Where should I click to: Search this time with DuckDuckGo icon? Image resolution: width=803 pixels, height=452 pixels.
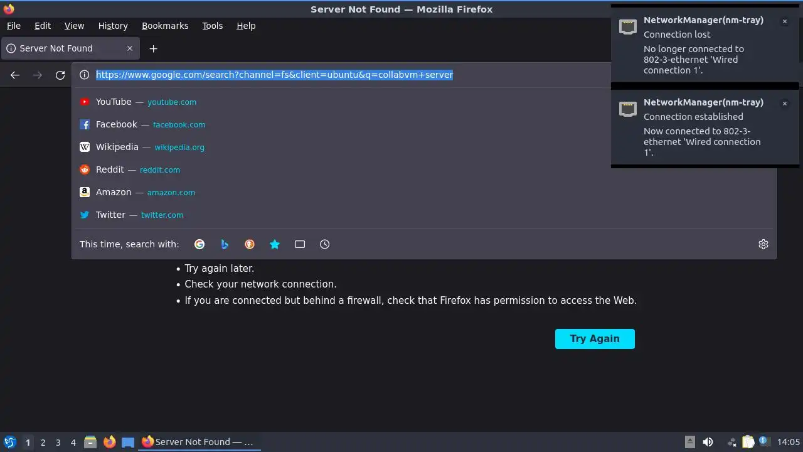[x=250, y=244]
